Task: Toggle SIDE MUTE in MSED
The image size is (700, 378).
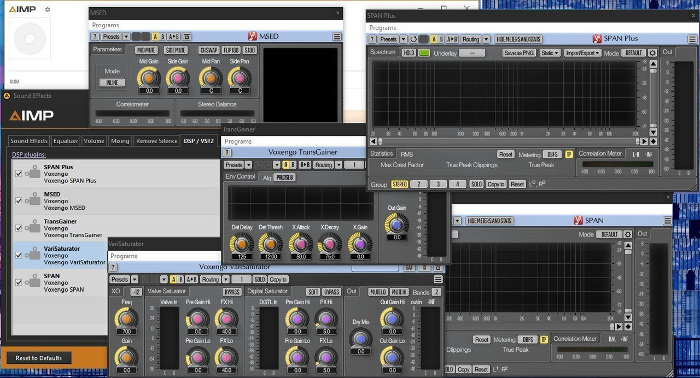Action: tap(176, 50)
